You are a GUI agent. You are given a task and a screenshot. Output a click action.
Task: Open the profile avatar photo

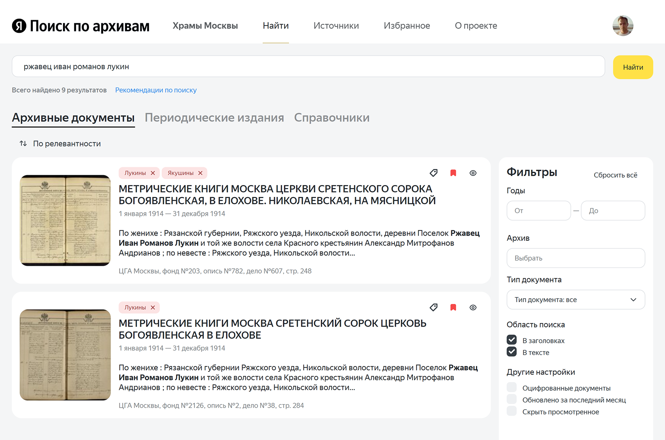point(623,25)
